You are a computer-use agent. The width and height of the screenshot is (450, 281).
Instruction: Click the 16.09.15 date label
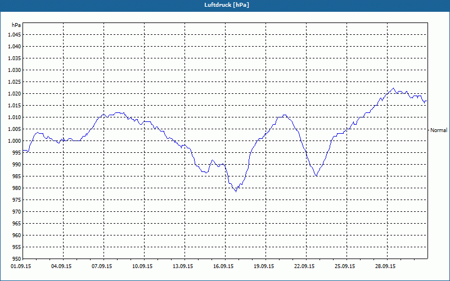click(223, 266)
